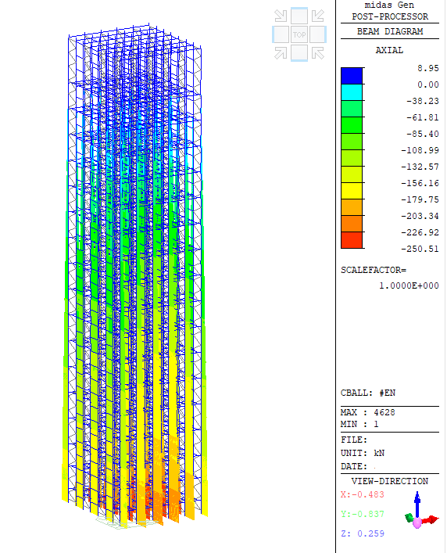Click the legend maximum value 8.95
Viewport: 447px width, 553px height.
(x=428, y=68)
